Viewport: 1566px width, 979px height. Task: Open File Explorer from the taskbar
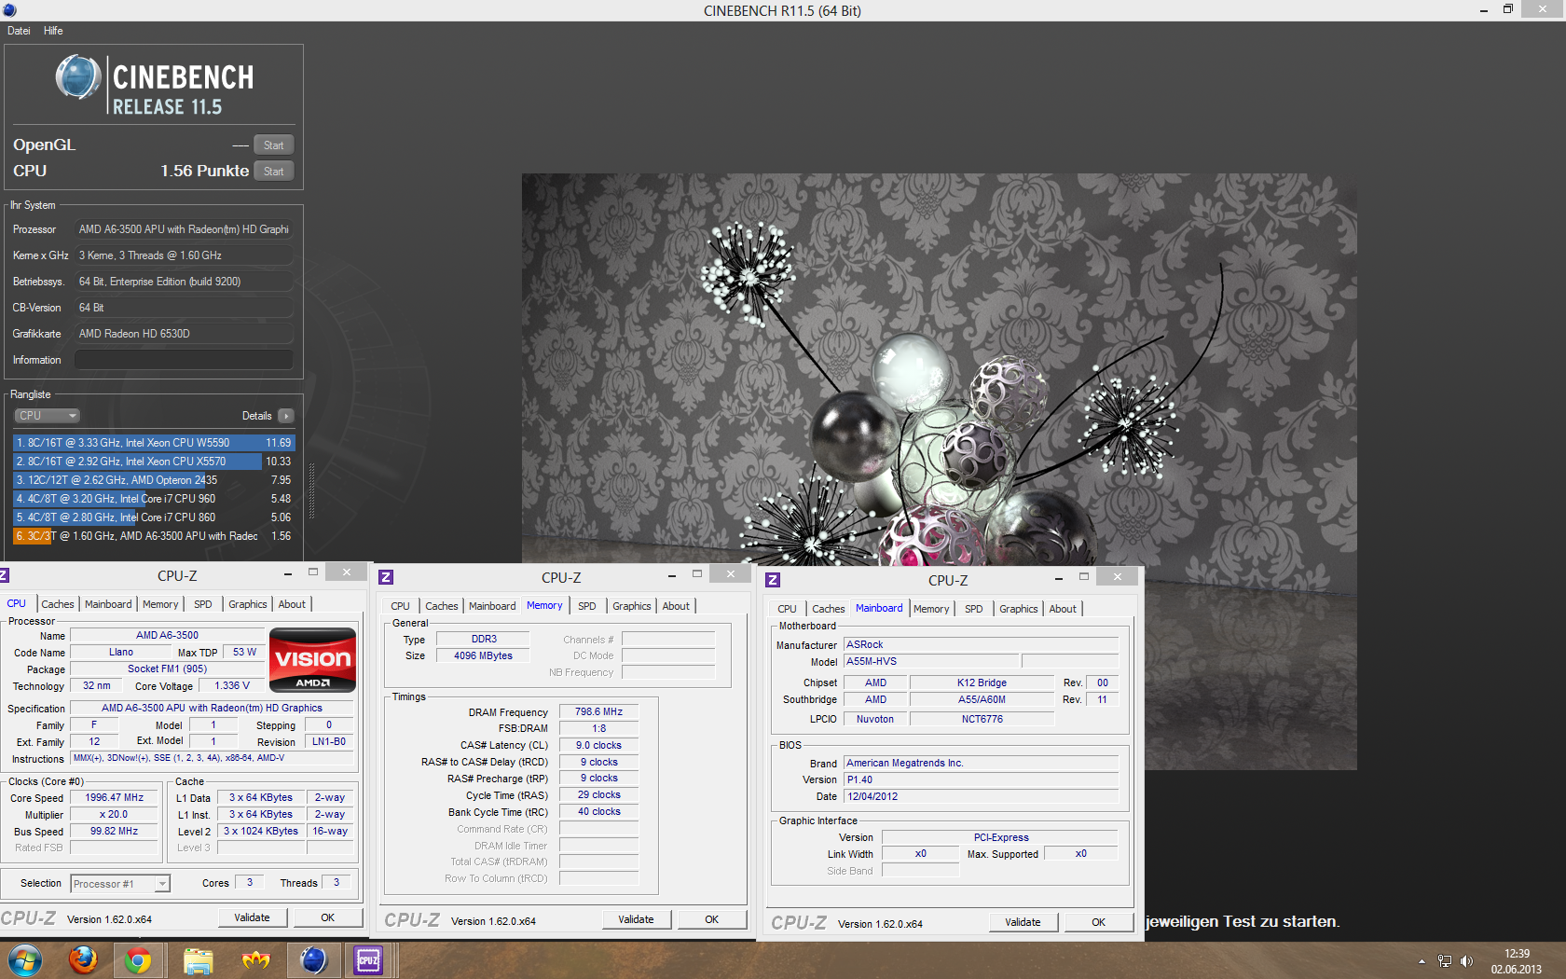(x=198, y=960)
